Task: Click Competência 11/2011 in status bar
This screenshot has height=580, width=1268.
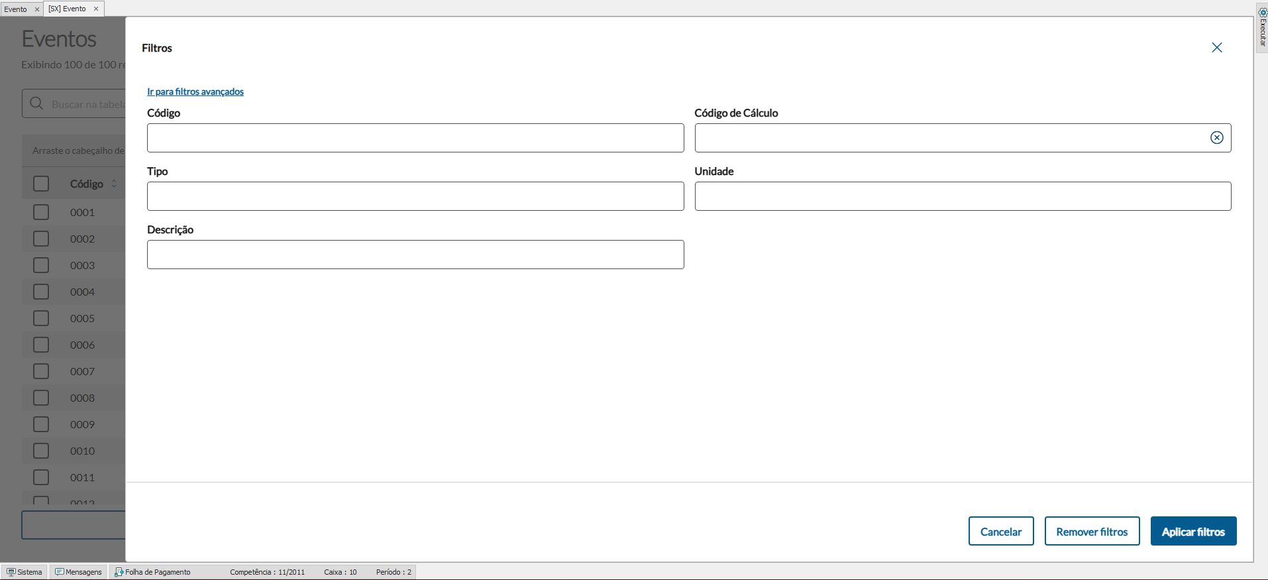Action: 267,572
